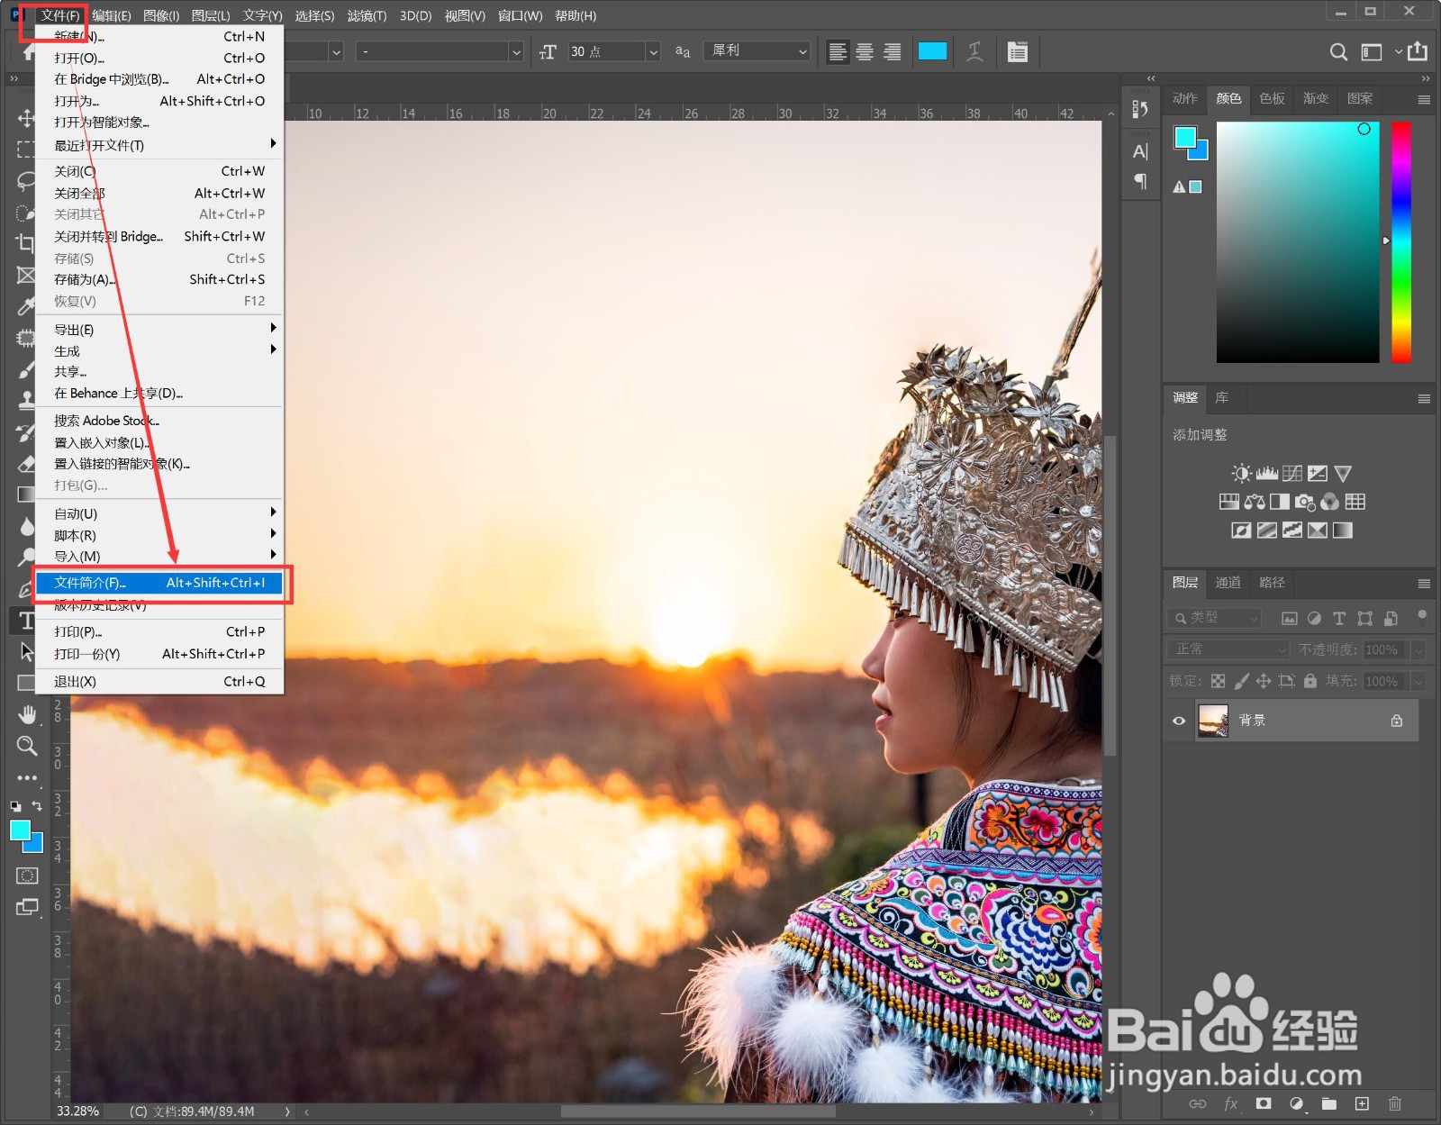Open the workspace layout switcher icon
Image resolution: width=1441 pixels, height=1125 pixels.
click(1372, 51)
